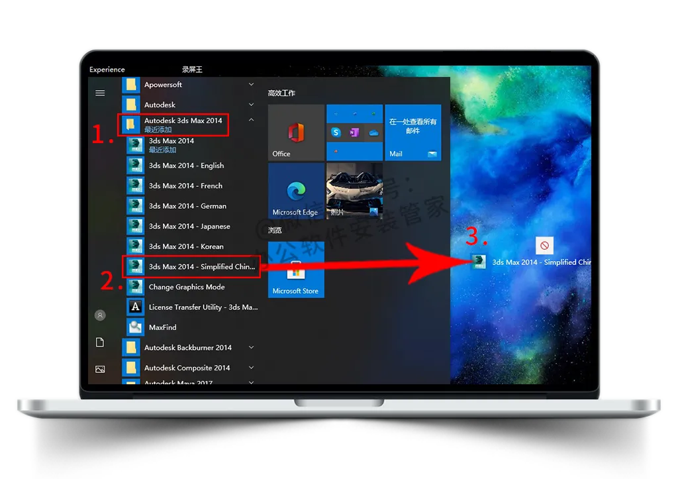
Task: Click the desktop 3ds Max Simplified Chinese shortcut icon
Action: (479, 261)
